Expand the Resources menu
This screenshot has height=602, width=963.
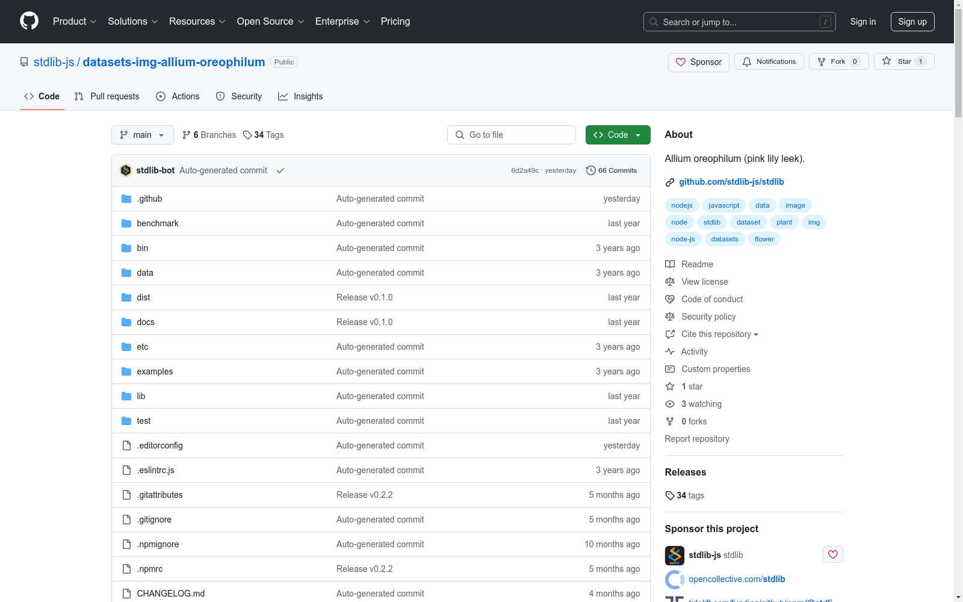(197, 21)
